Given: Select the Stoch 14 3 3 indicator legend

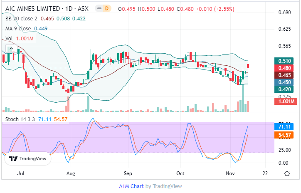Looking at the screenshot, I should 20,119.
